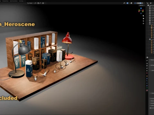Screen dimensions: 154x115
Task: Toggle X-ray mode in viewport header
Action: click(135, 3)
